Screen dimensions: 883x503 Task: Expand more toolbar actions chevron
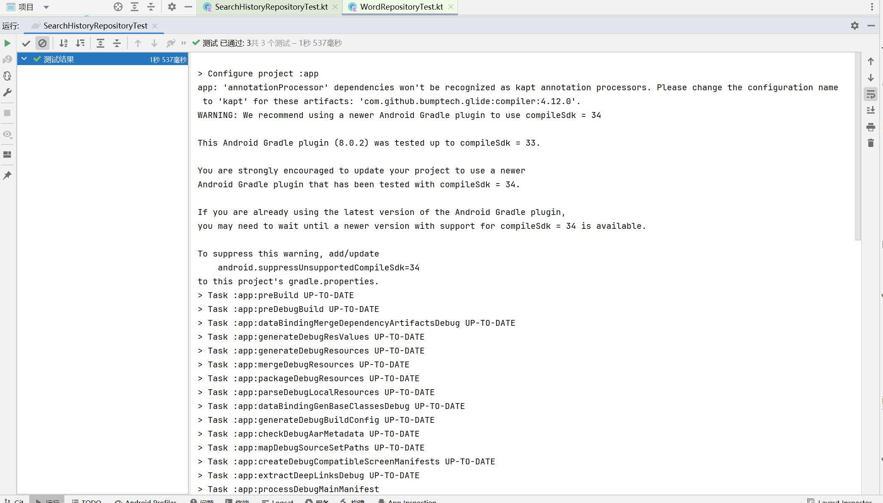184,43
